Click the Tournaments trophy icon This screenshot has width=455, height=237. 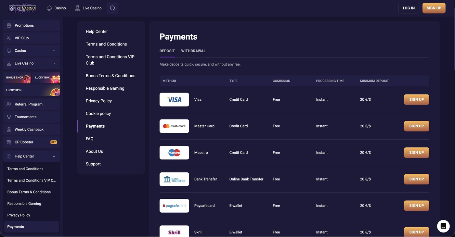coord(9,117)
